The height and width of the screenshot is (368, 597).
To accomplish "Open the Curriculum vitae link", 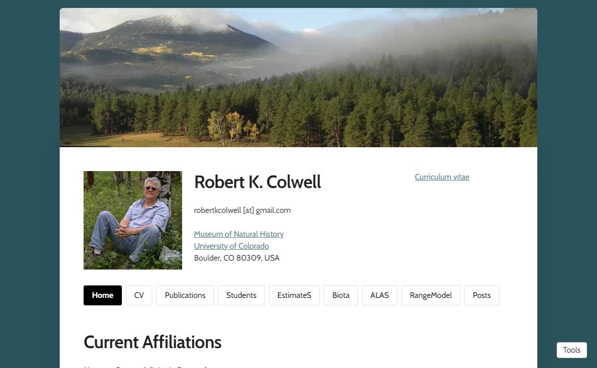I will (x=442, y=177).
